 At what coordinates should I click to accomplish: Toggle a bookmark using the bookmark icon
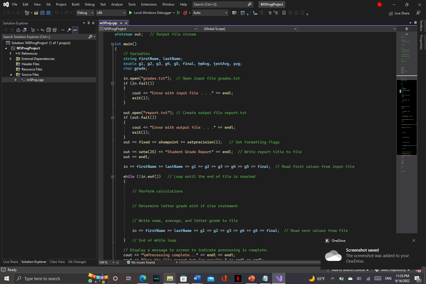(x=284, y=13)
